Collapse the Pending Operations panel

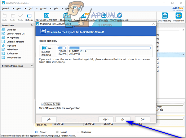click(32, 66)
